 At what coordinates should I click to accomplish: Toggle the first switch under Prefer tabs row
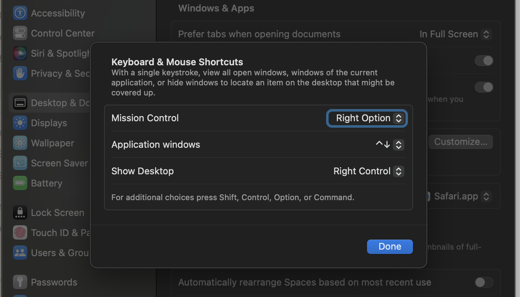(x=484, y=61)
